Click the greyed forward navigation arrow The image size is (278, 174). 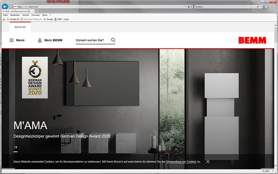point(11,7)
